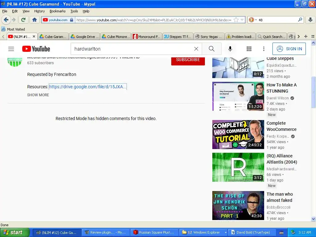Open the Google Drive resources link

(x=88, y=87)
